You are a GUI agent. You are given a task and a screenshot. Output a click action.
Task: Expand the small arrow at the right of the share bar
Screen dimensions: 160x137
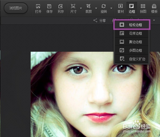154,20
